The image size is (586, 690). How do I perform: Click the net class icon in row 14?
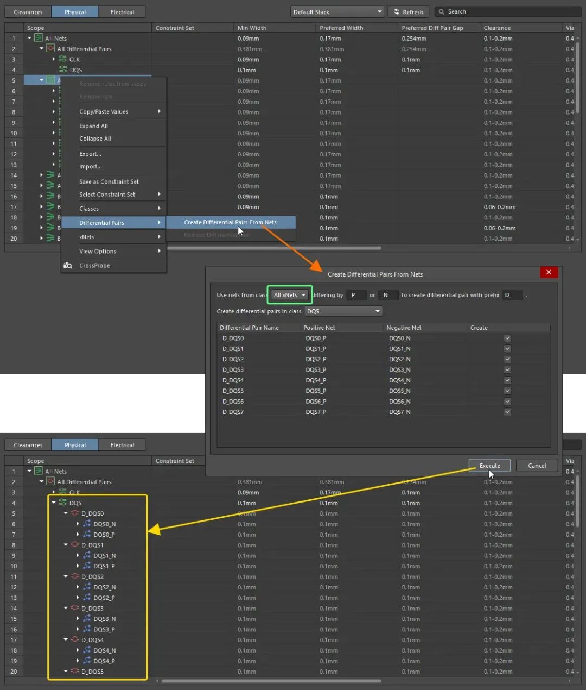click(x=50, y=175)
